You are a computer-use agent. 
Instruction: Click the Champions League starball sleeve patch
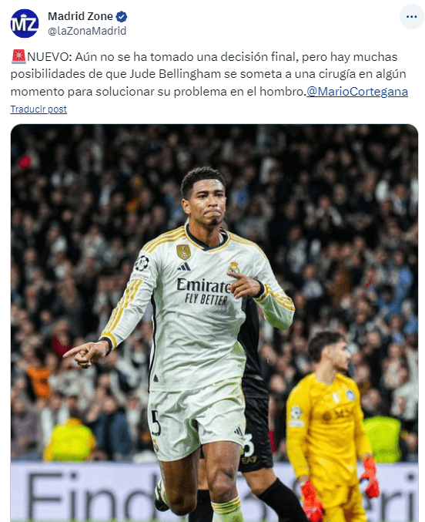click(x=142, y=263)
